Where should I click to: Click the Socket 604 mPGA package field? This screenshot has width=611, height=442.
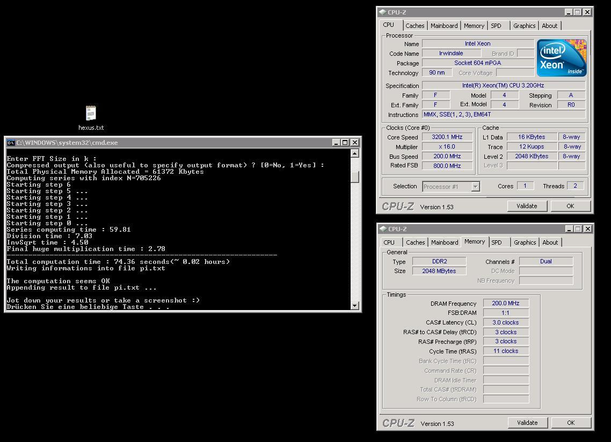[x=478, y=63]
